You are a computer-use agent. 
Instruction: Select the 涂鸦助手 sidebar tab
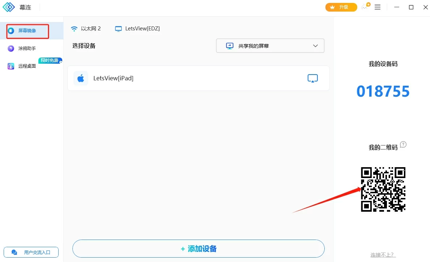[x=31, y=48]
